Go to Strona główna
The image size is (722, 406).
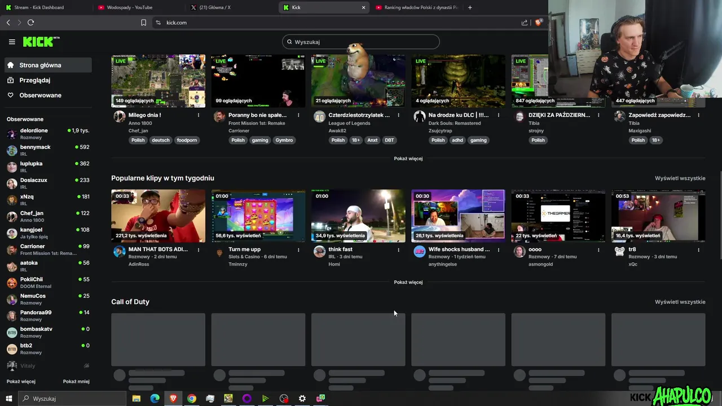(x=48, y=65)
